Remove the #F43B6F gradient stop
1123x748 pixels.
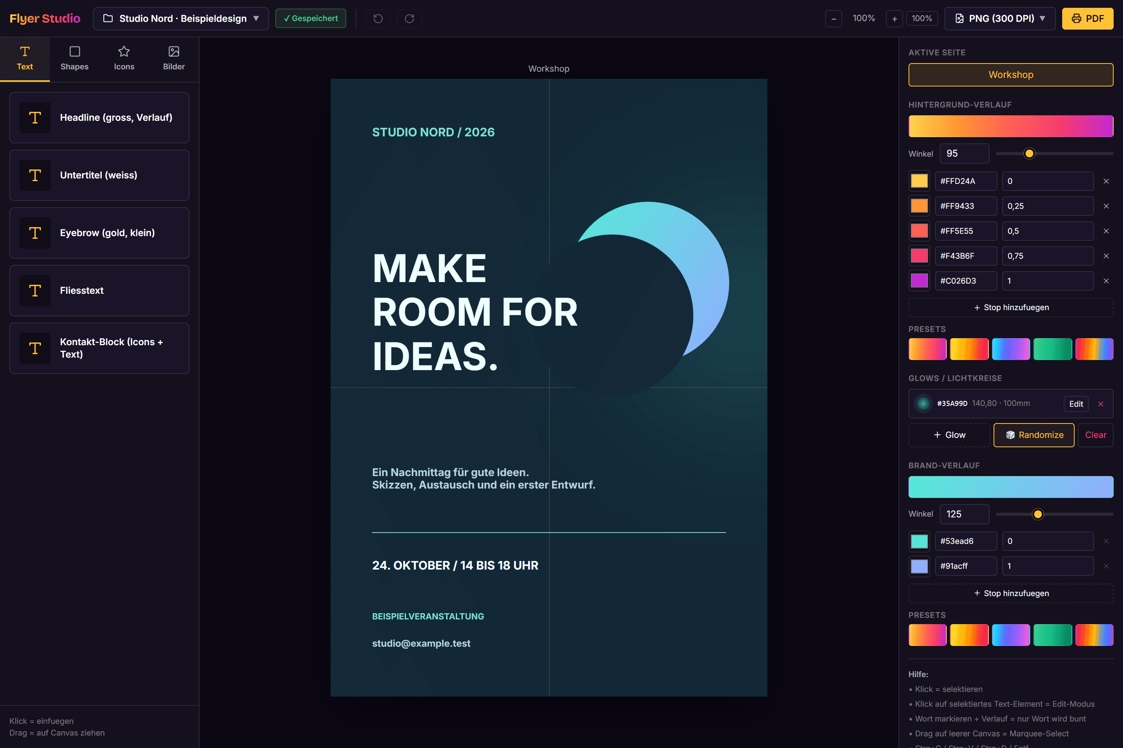click(1106, 256)
